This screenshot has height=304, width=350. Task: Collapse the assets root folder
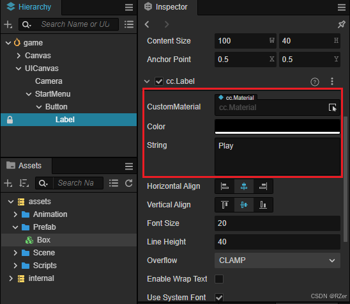10,202
